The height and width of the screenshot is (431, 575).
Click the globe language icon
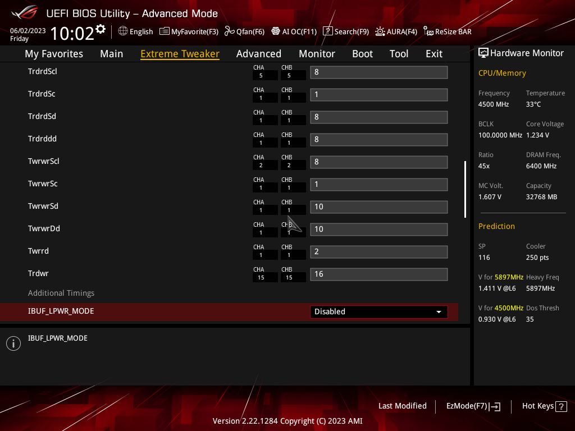[x=123, y=31]
